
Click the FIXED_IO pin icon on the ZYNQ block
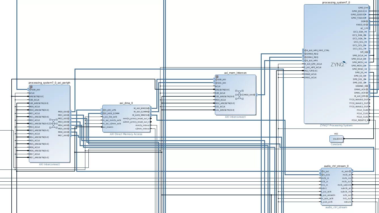(366, 25)
